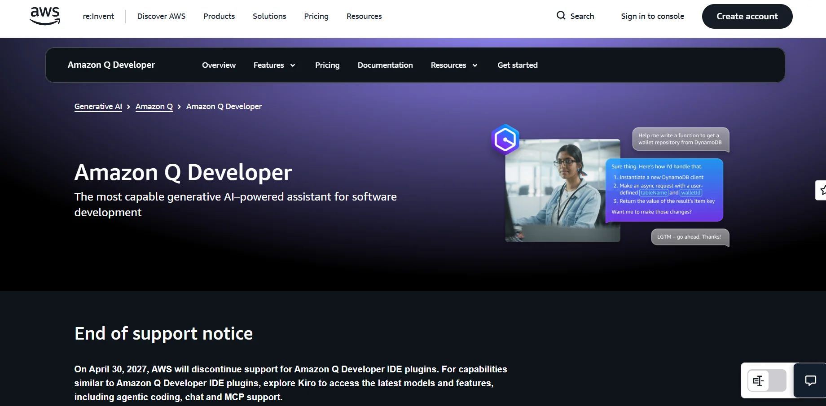Image resolution: width=826 pixels, height=406 pixels.
Task: Click the 'Amazon Q Developer' breadcrumb text
Action: coord(224,106)
